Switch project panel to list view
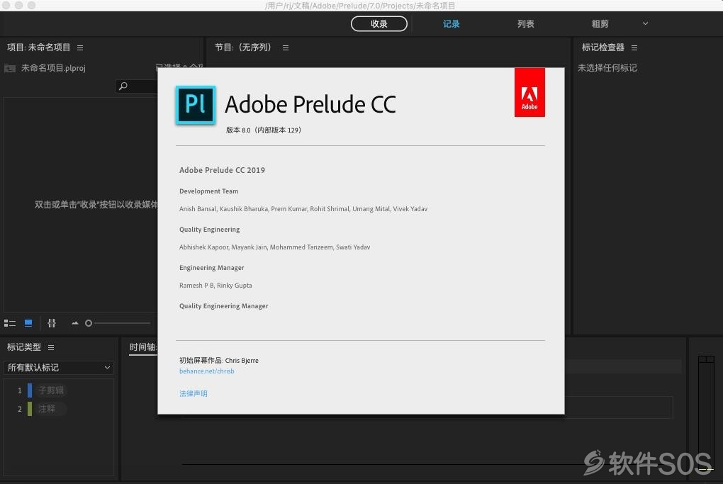This screenshot has width=723, height=484. pyautogui.click(x=10, y=323)
